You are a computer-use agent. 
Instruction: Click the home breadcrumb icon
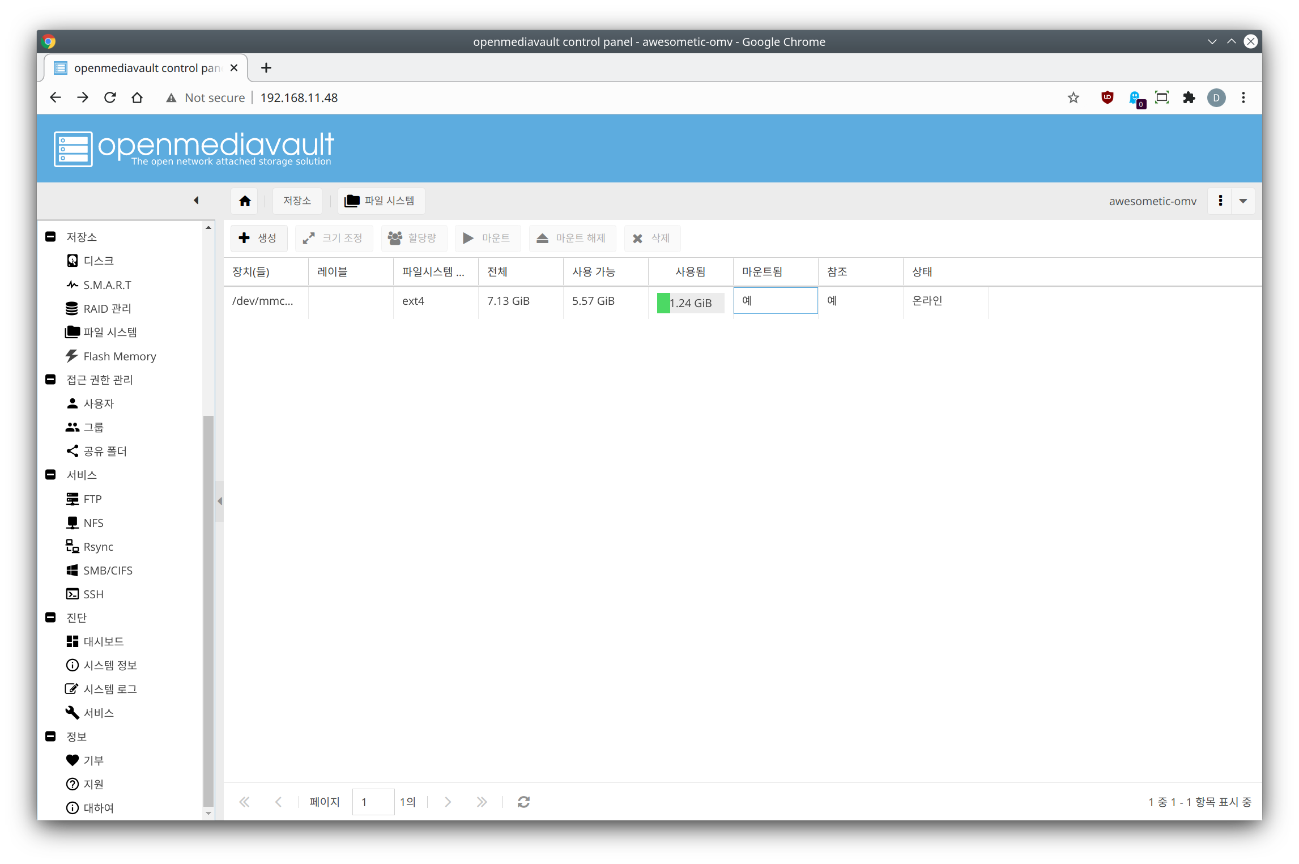245,201
